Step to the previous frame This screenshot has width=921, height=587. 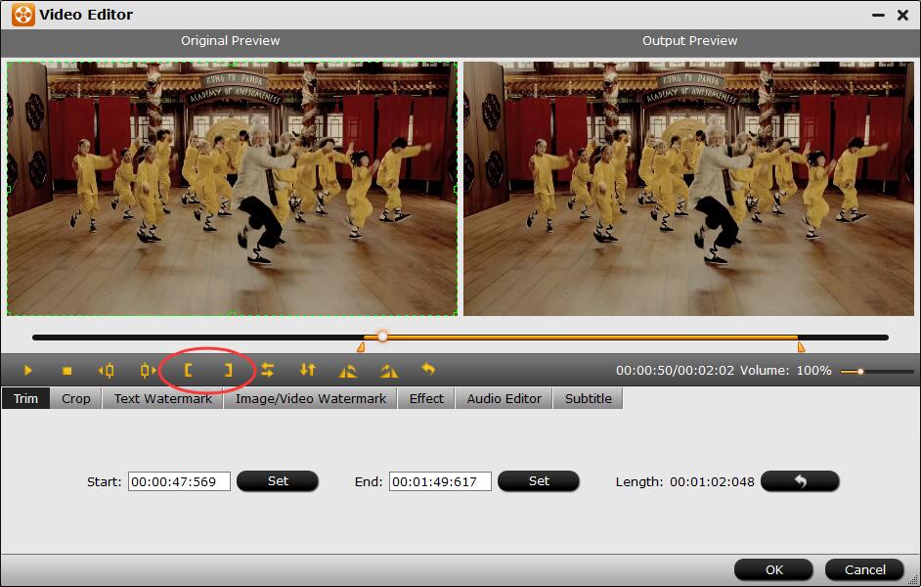107,371
